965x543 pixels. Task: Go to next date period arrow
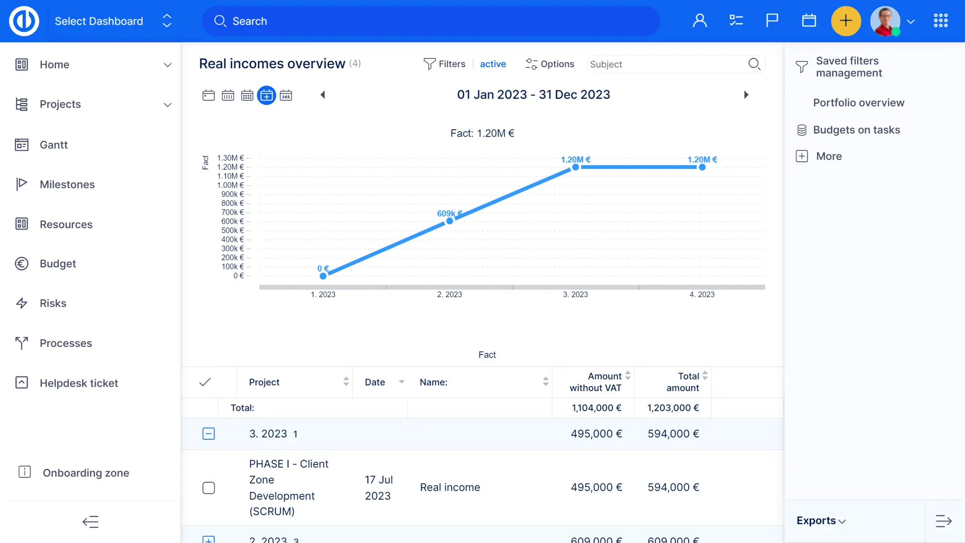(746, 95)
